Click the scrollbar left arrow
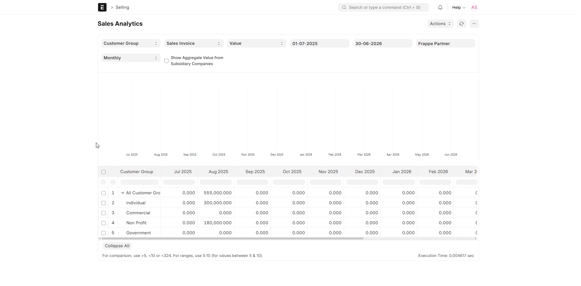 point(100,238)
